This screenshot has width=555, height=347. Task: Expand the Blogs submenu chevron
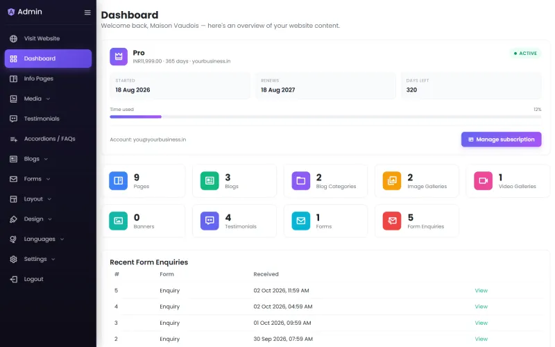46,160
